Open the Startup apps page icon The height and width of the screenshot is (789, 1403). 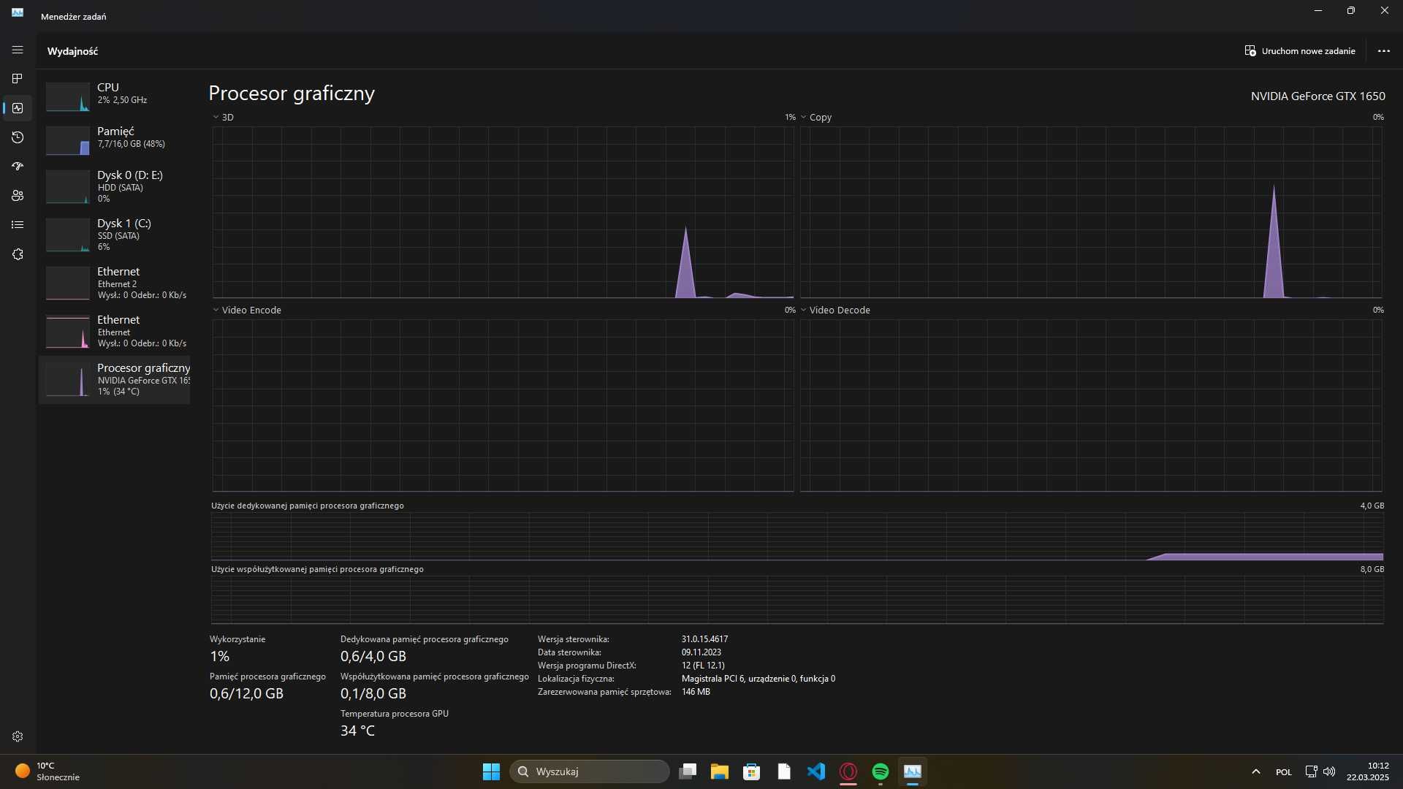18,167
